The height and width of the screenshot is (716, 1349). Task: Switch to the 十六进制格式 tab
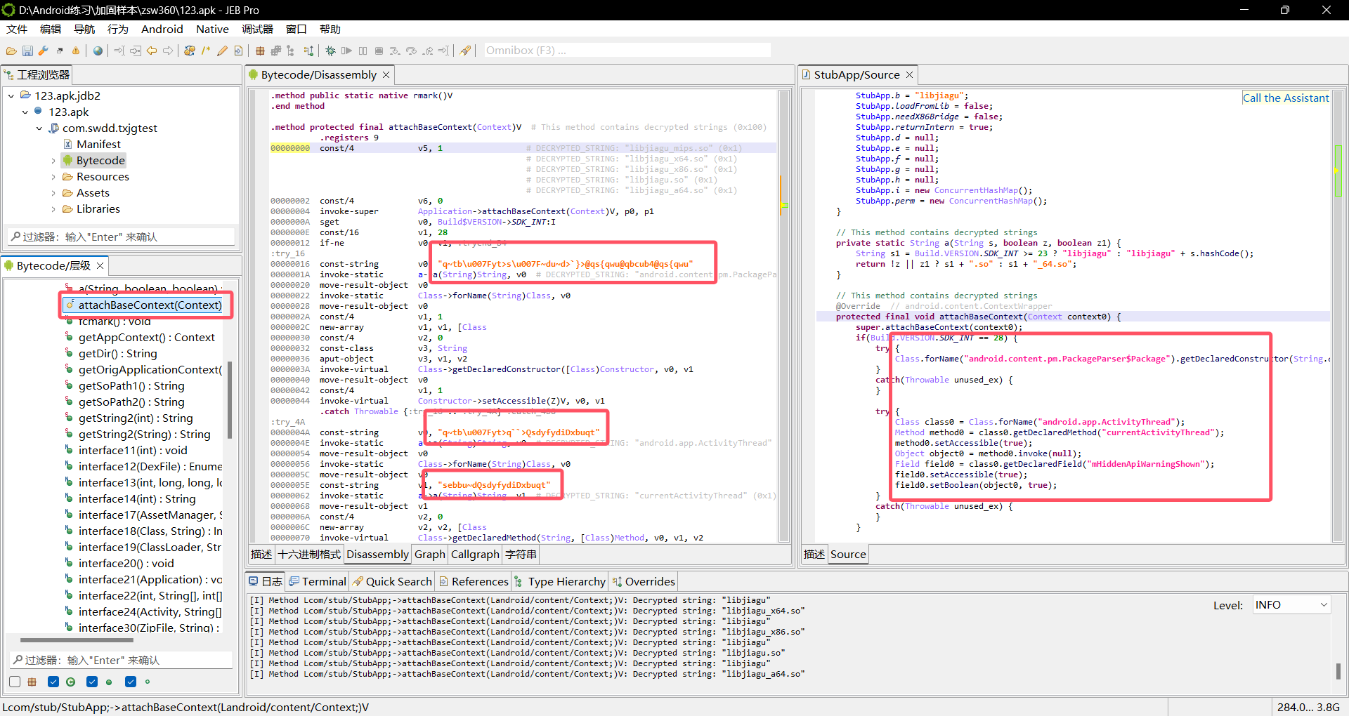click(309, 554)
